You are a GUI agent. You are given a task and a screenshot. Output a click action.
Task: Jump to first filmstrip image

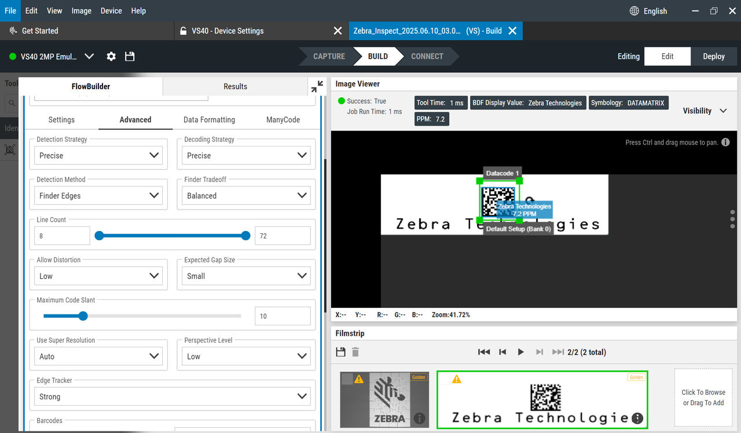(484, 352)
